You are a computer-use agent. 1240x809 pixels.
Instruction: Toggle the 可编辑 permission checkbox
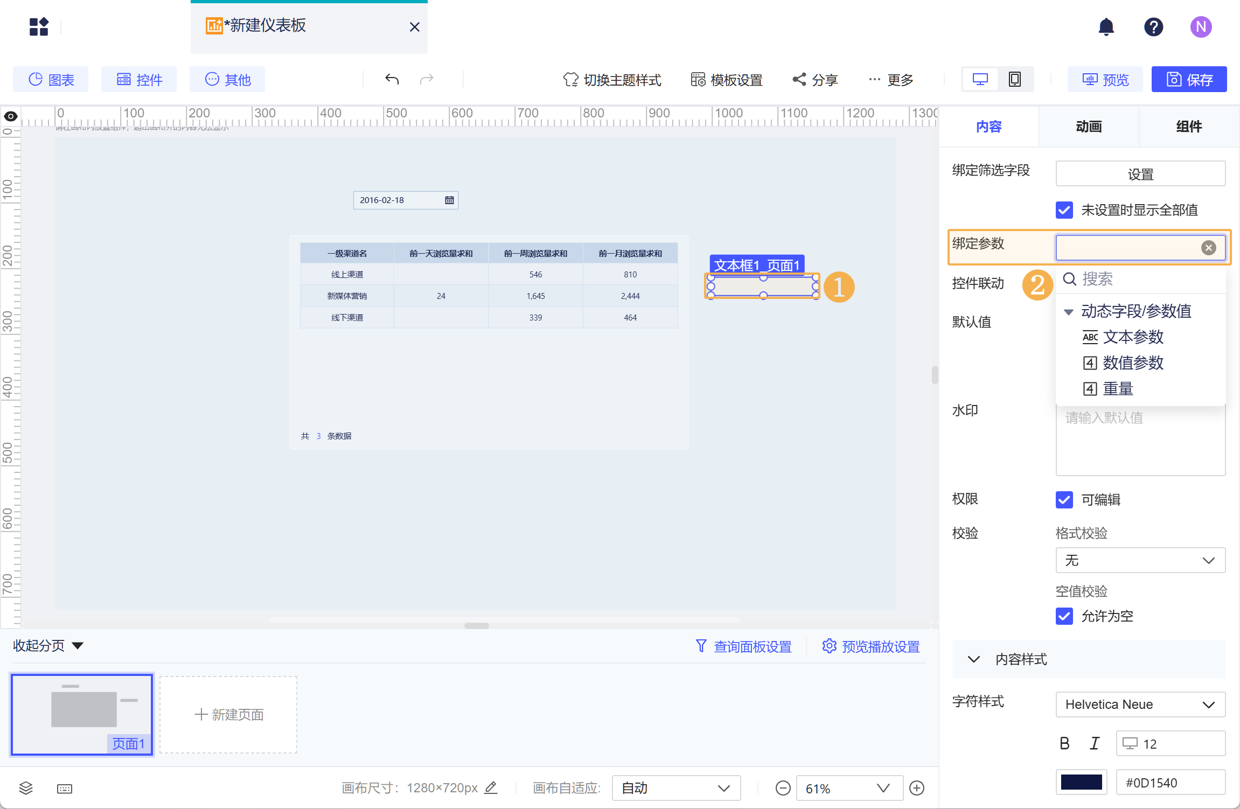(x=1064, y=499)
